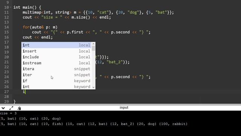Select the 'iter' snippet suggestion
This screenshot has height=136, width=241.
(56, 75)
